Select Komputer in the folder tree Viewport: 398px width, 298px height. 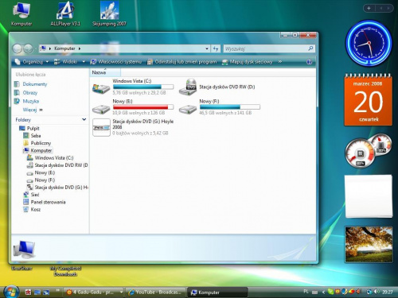coord(41,150)
